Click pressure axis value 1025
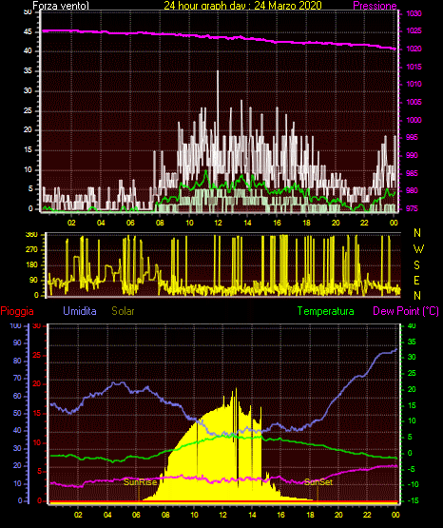This screenshot has width=443, height=528. pos(414,31)
